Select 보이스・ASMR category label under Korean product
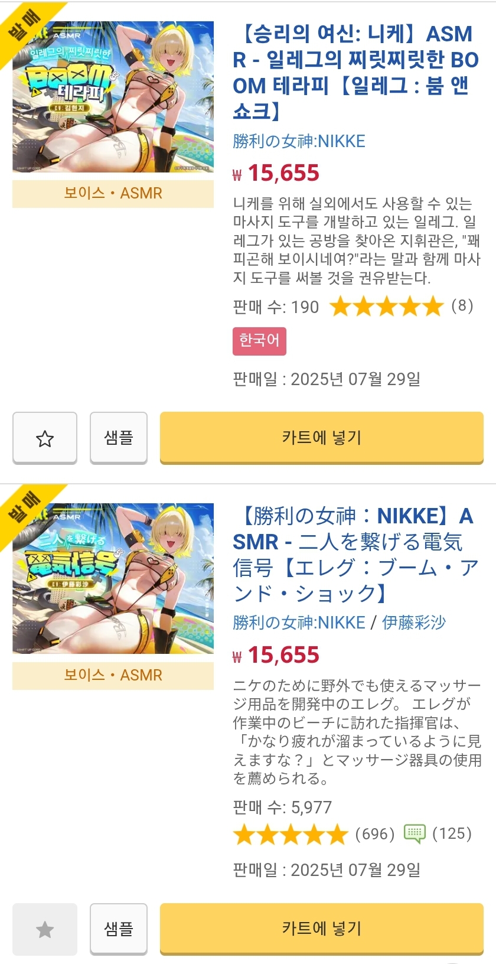Image resolution: width=496 pixels, height=964 pixels. pyautogui.click(x=113, y=193)
